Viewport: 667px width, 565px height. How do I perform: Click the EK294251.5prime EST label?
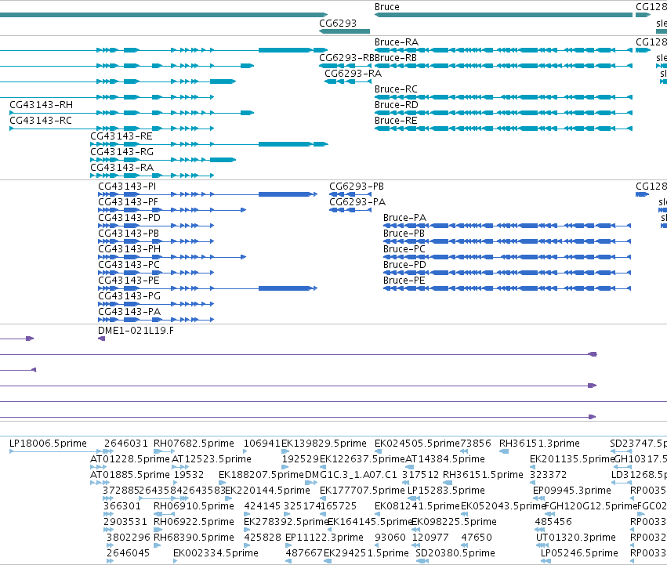pyautogui.click(x=366, y=553)
